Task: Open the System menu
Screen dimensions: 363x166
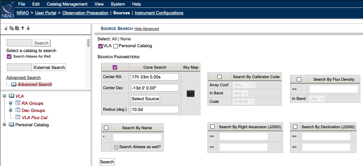Action: (x=118, y=4)
